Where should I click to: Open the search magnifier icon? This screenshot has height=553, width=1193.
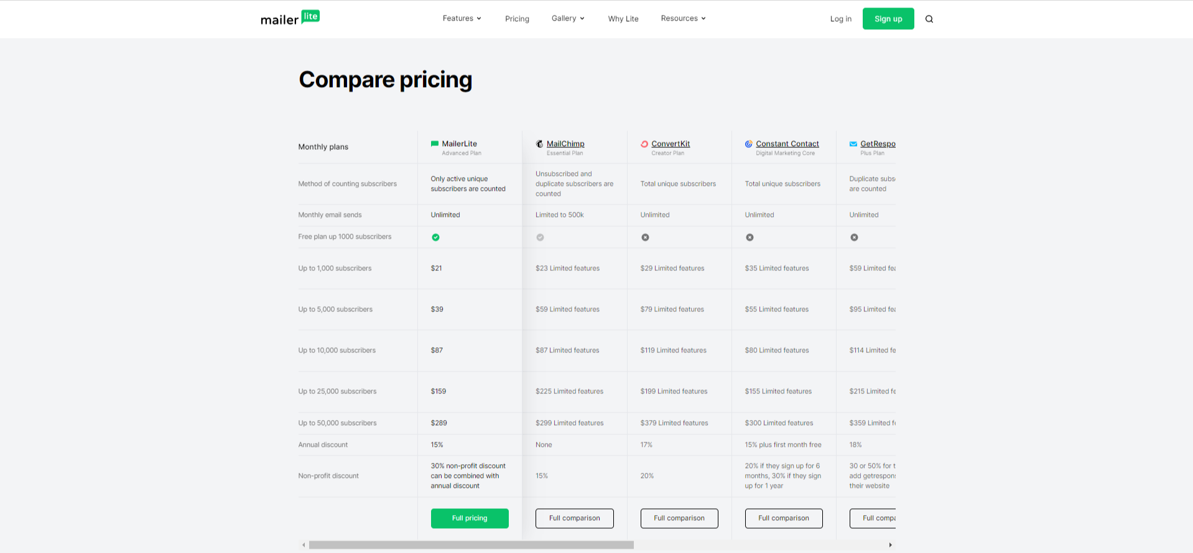point(929,19)
